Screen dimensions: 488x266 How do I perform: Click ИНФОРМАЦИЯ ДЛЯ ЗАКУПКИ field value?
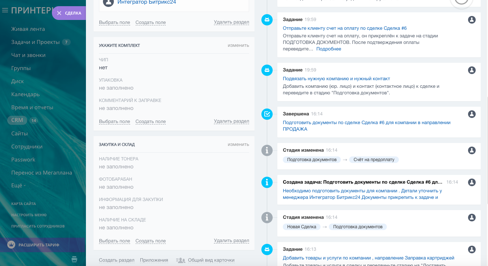(116, 207)
